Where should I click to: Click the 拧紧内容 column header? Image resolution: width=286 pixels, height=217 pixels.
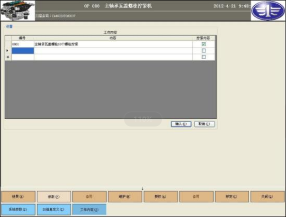pyautogui.click(x=204, y=38)
